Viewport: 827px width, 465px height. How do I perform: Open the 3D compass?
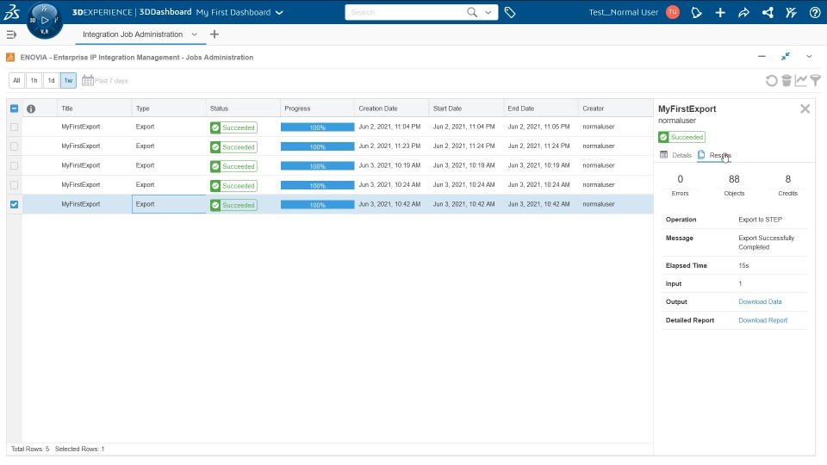coord(44,21)
